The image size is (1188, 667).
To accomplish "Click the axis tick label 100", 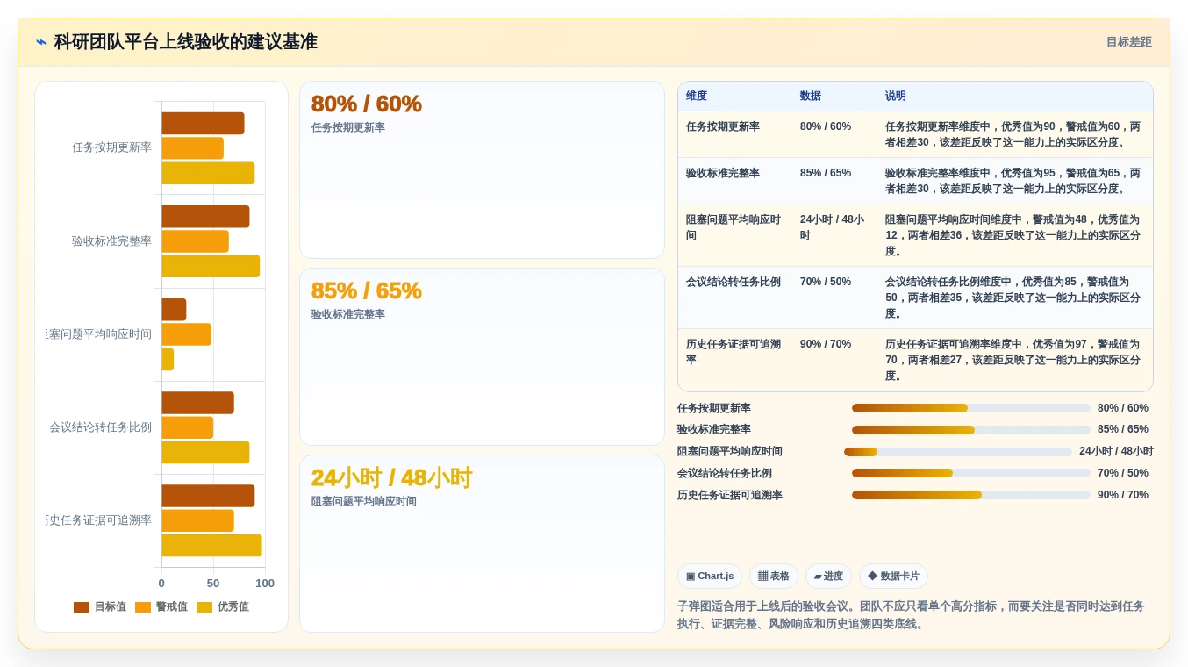I will point(265,583).
